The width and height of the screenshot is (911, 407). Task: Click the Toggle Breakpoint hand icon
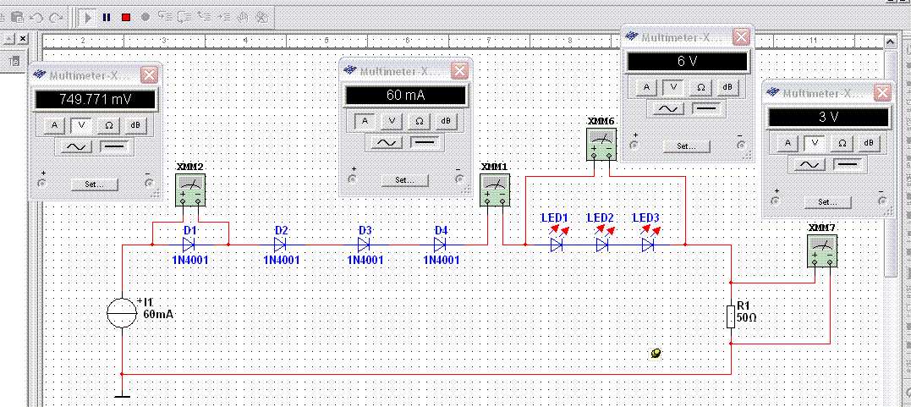pos(242,18)
